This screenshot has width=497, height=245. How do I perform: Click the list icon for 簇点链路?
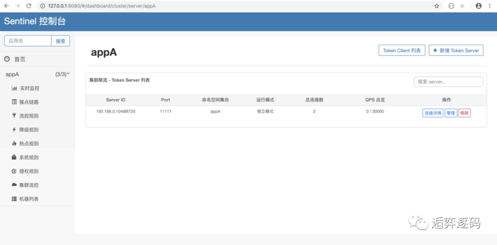14,102
